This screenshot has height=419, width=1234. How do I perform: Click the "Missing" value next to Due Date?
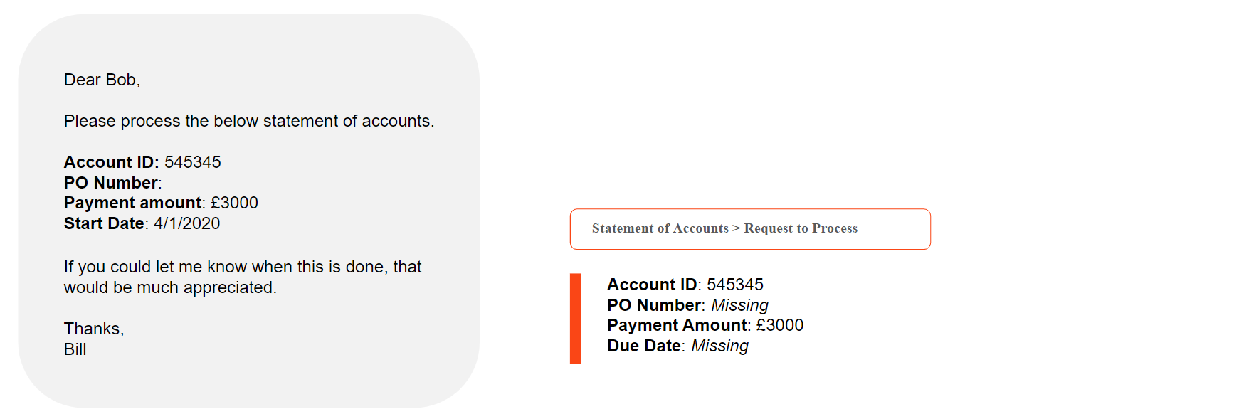[x=719, y=346]
